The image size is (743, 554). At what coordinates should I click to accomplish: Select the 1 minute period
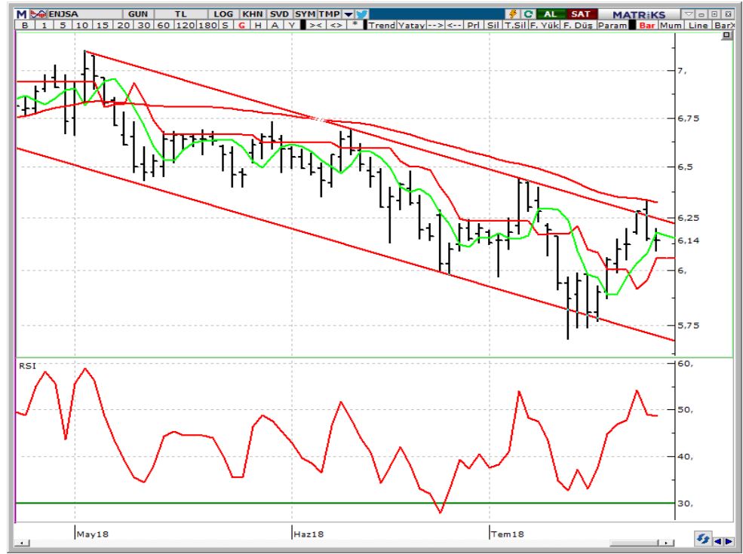point(44,25)
